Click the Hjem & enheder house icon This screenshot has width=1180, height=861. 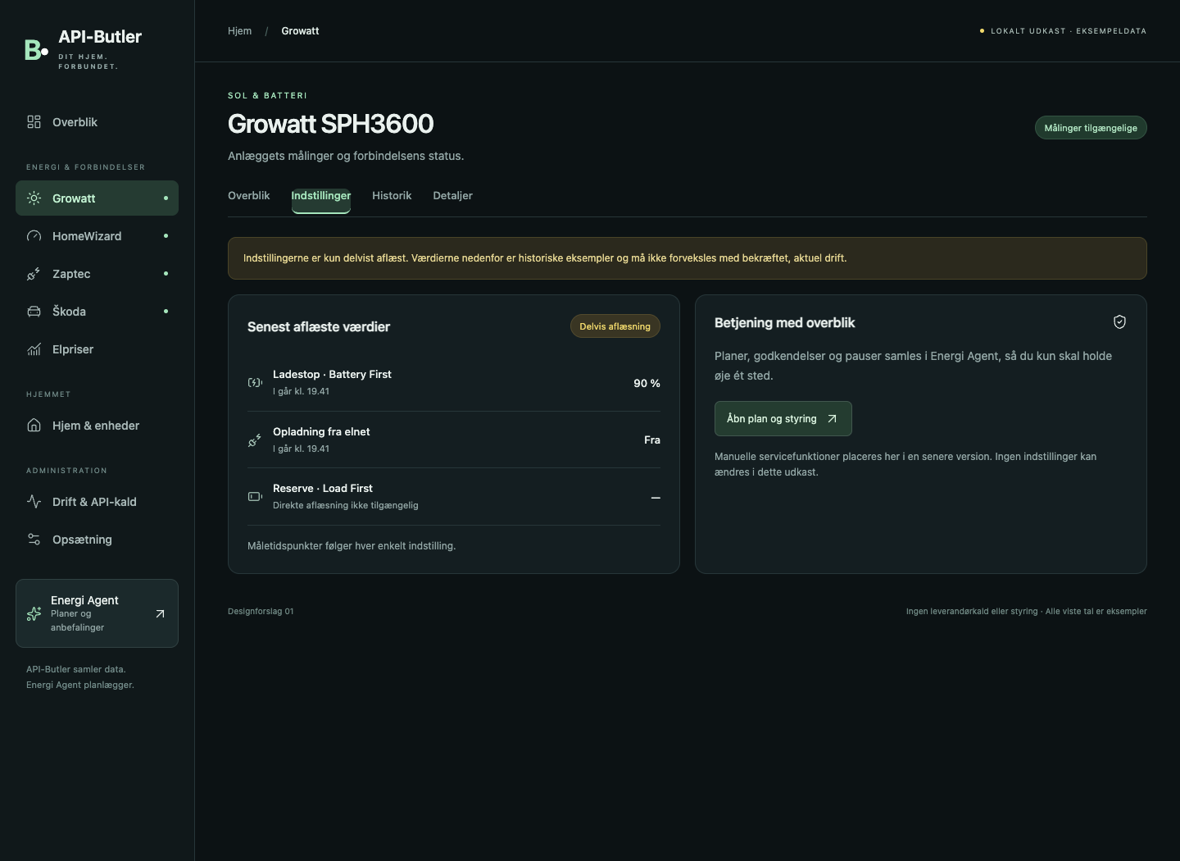34,426
